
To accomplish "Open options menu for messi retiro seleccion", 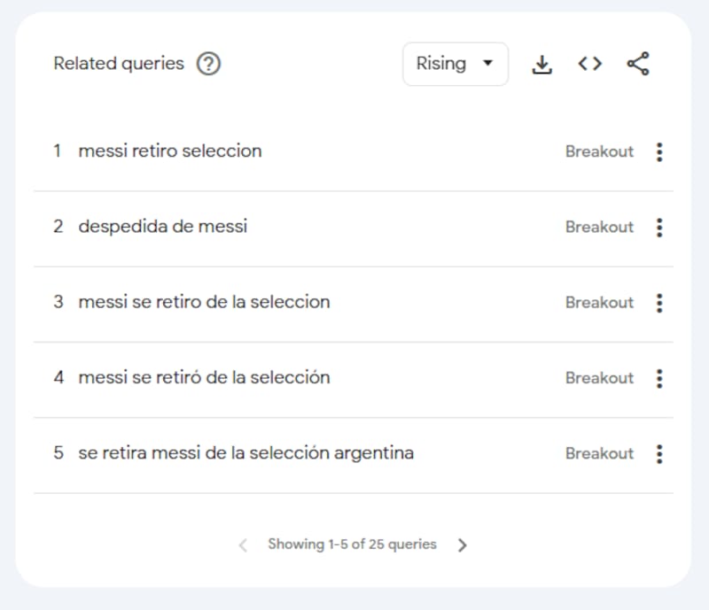I will tap(659, 151).
